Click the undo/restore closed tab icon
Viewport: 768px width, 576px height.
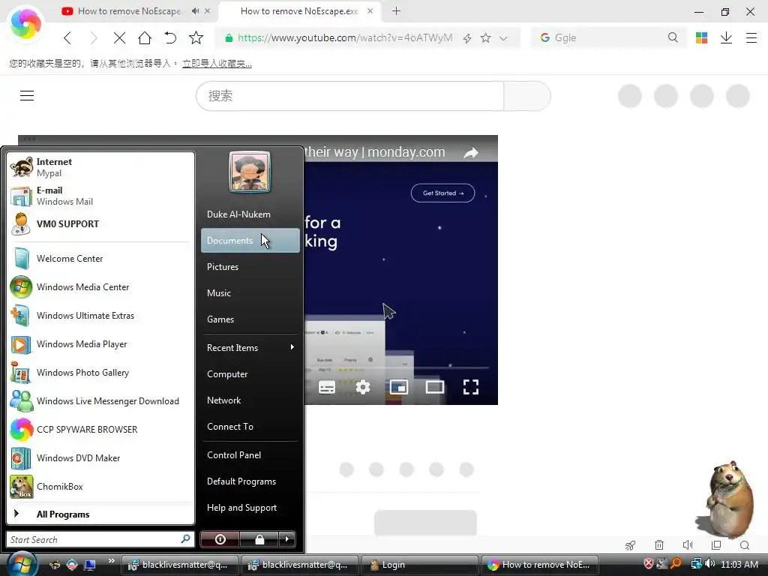(x=170, y=37)
